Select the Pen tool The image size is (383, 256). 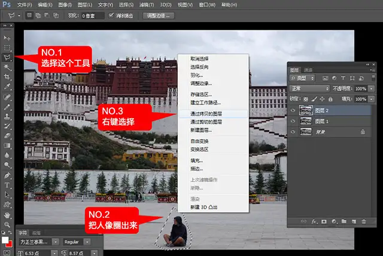[7, 175]
